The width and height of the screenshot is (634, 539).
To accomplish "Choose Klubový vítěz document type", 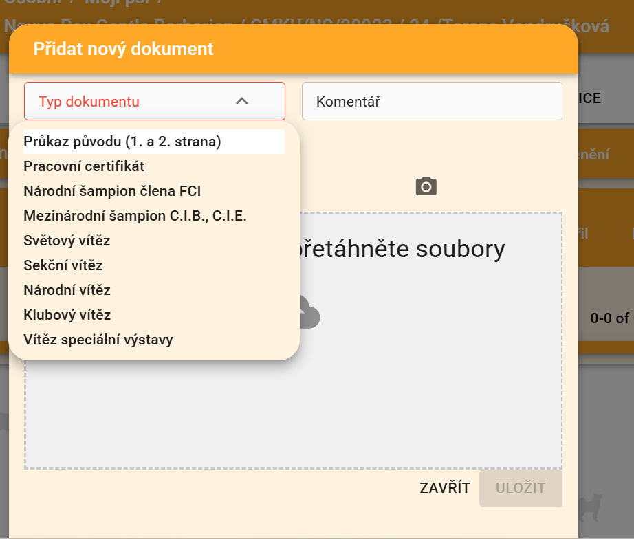I will point(67,315).
